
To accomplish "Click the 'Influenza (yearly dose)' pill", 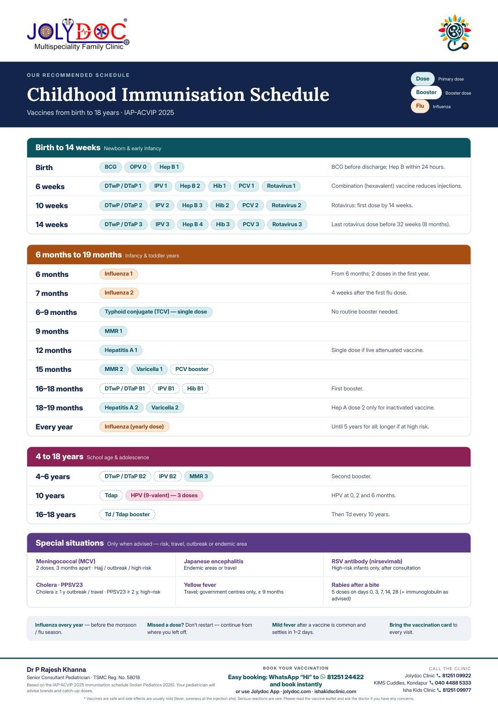I will coord(134,427).
